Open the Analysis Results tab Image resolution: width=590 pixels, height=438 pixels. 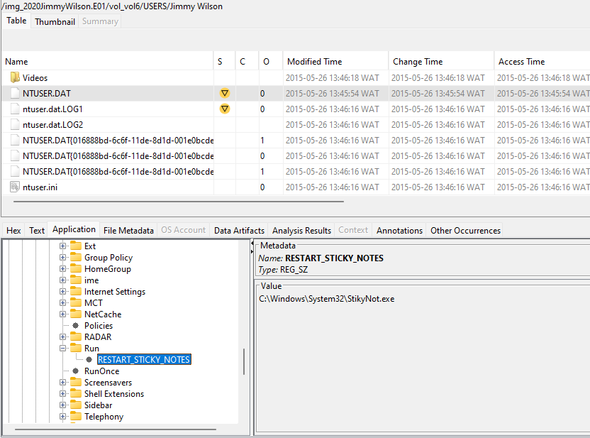(x=301, y=230)
